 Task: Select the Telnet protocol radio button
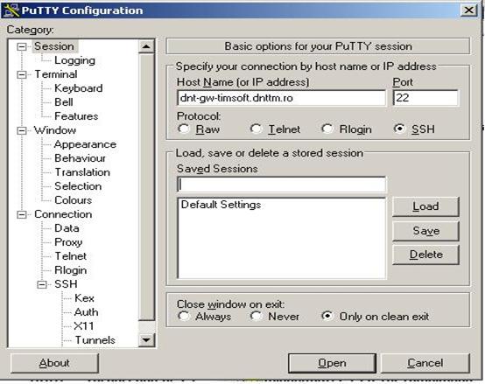(x=256, y=129)
